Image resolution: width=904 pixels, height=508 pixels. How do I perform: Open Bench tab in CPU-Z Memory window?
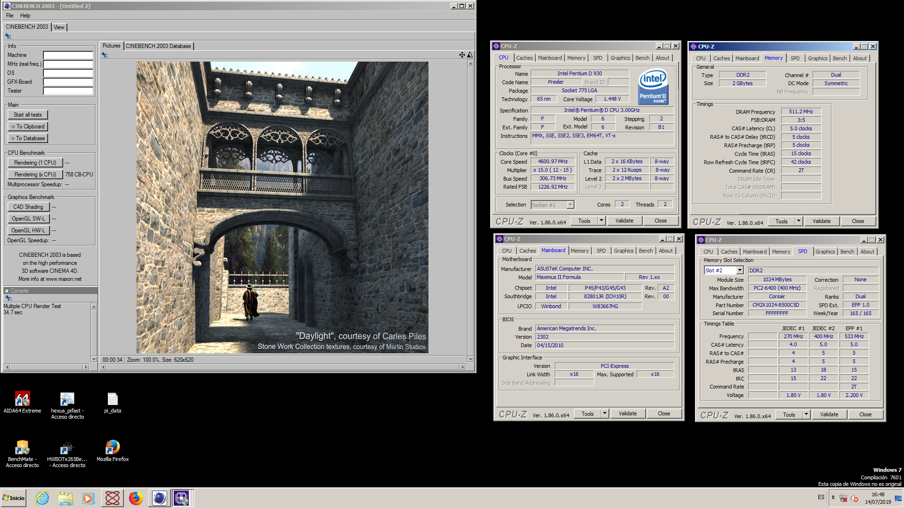(x=839, y=58)
